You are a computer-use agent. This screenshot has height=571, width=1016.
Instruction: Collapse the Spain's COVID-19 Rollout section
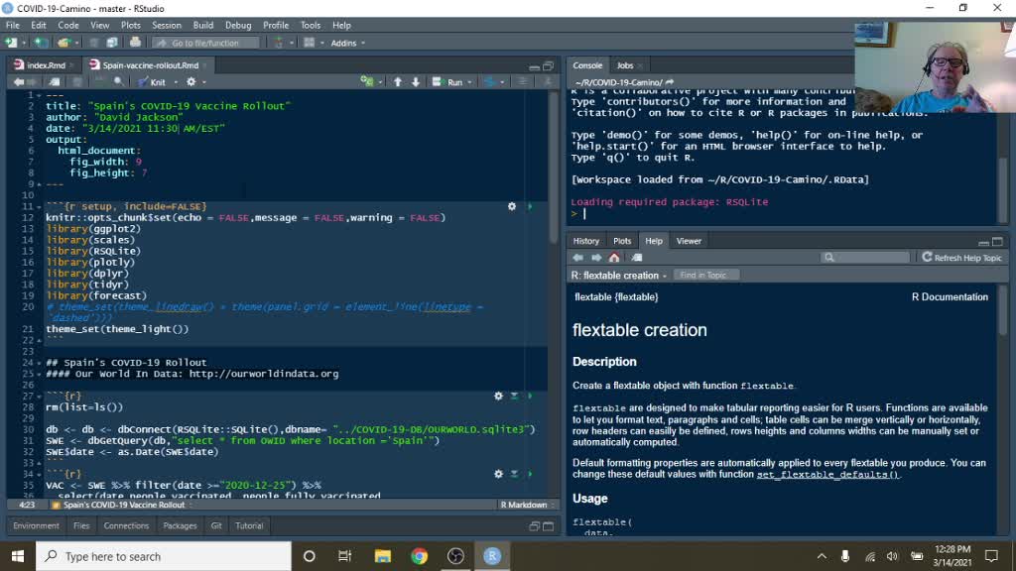(x=39, y=363)
